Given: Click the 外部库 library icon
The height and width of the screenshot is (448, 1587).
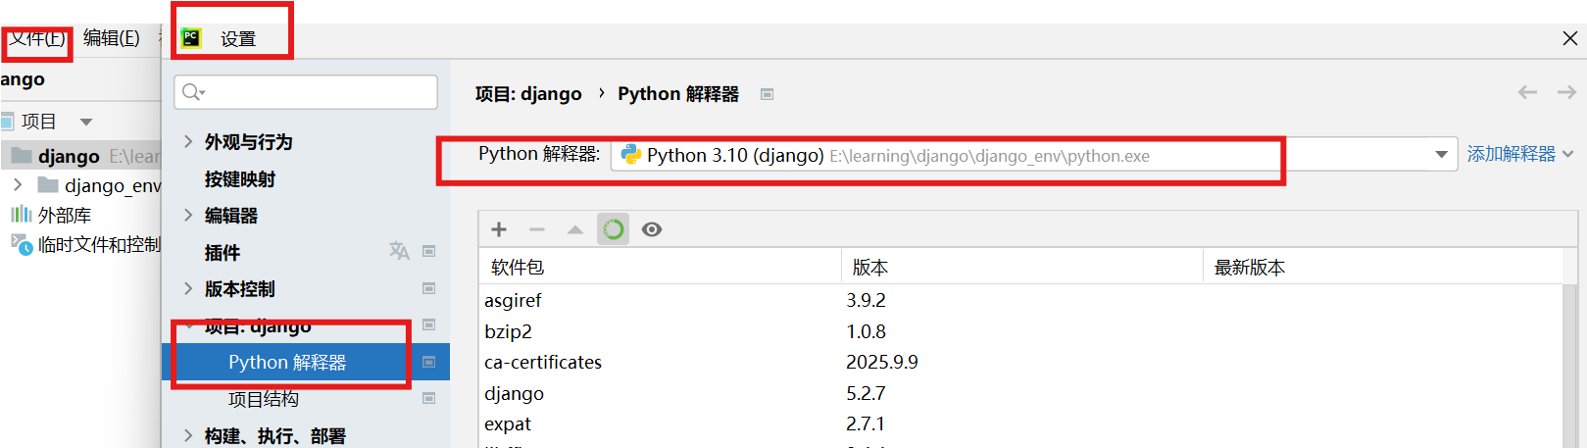Looking at the screenshot, I should [21, 214].
